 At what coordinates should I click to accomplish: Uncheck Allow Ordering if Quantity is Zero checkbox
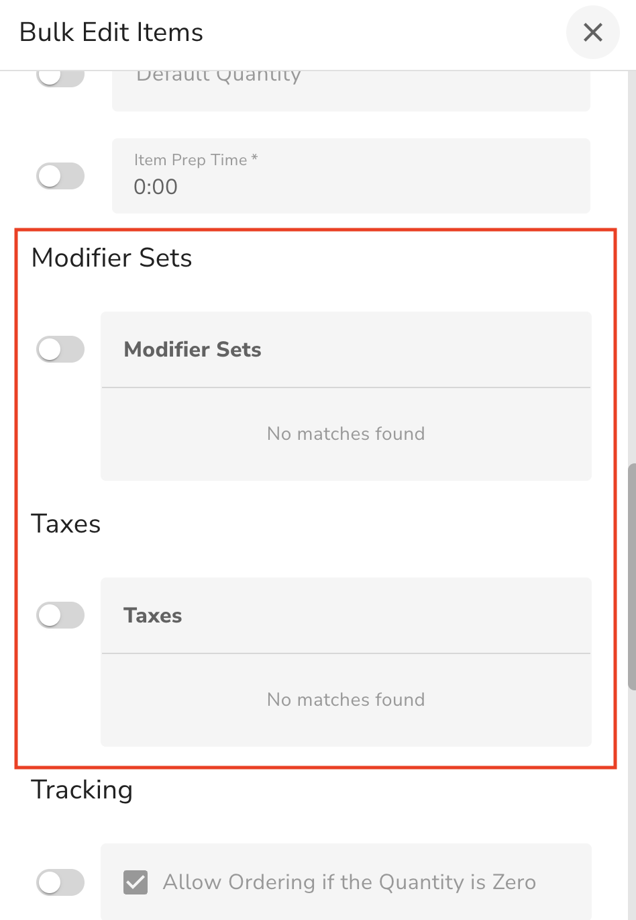point(136,882)
